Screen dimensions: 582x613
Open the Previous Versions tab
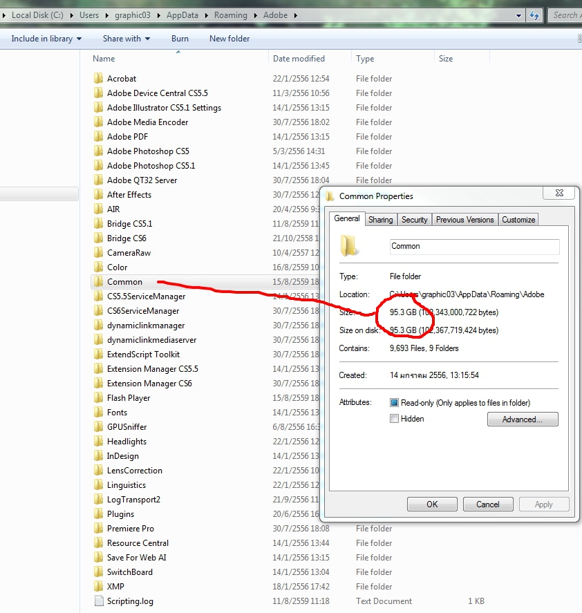click(x=465, y=220)
